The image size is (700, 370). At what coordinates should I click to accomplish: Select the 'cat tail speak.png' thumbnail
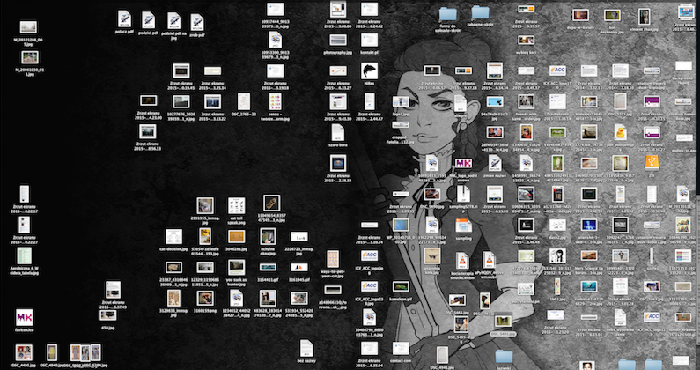coord(236,206)
